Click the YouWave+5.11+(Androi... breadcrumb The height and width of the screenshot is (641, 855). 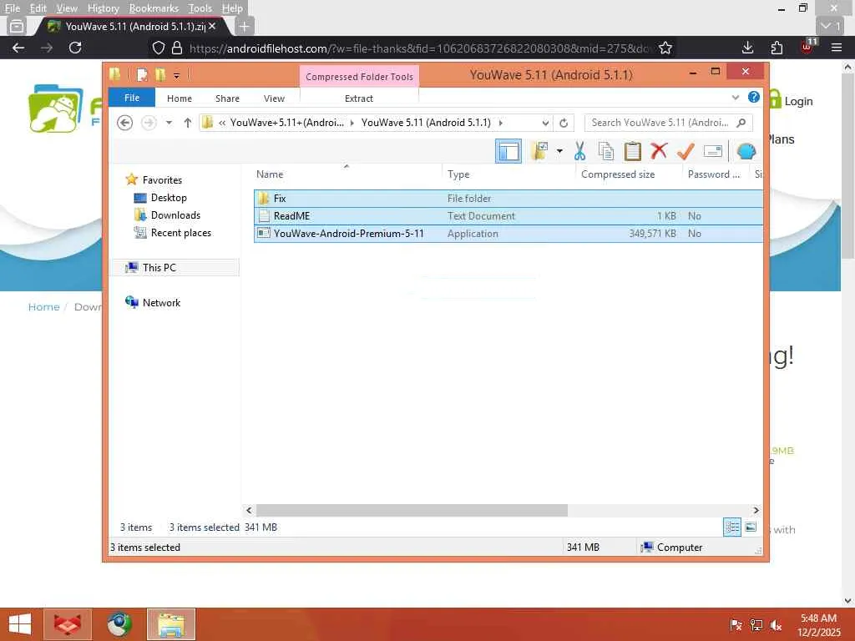click(x=287, y=123)
